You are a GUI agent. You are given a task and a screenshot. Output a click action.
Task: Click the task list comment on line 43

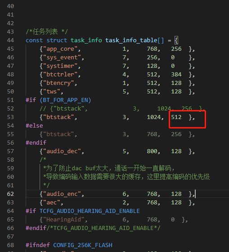[x=47, y=31]
